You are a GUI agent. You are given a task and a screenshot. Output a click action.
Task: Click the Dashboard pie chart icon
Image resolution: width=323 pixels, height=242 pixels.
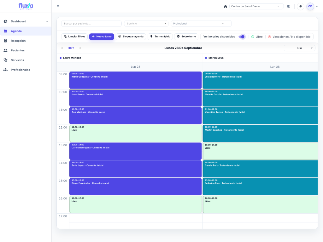[x=6, y=21]
